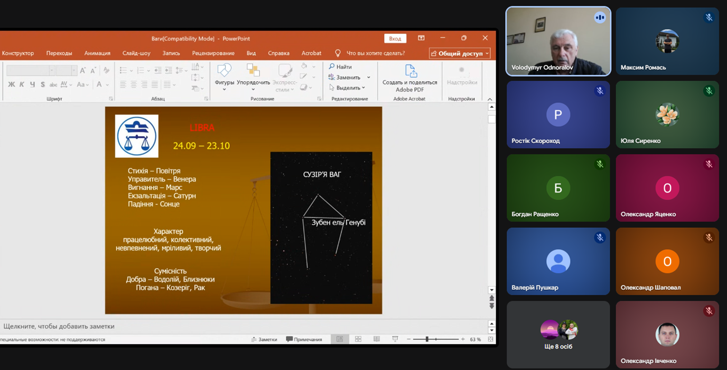This screenshot has height=370, width=727.
Task: Open the Анимация tab
Action: pos(97,53)
